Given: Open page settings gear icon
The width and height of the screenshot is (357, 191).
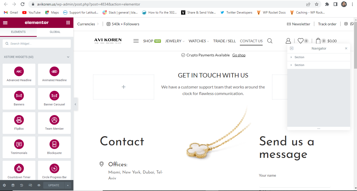Looking at the screenshot, I should [x=4, y=185].
